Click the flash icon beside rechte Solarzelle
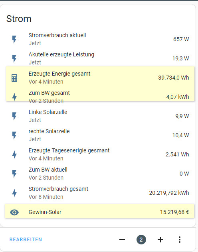 click(14, 135)
